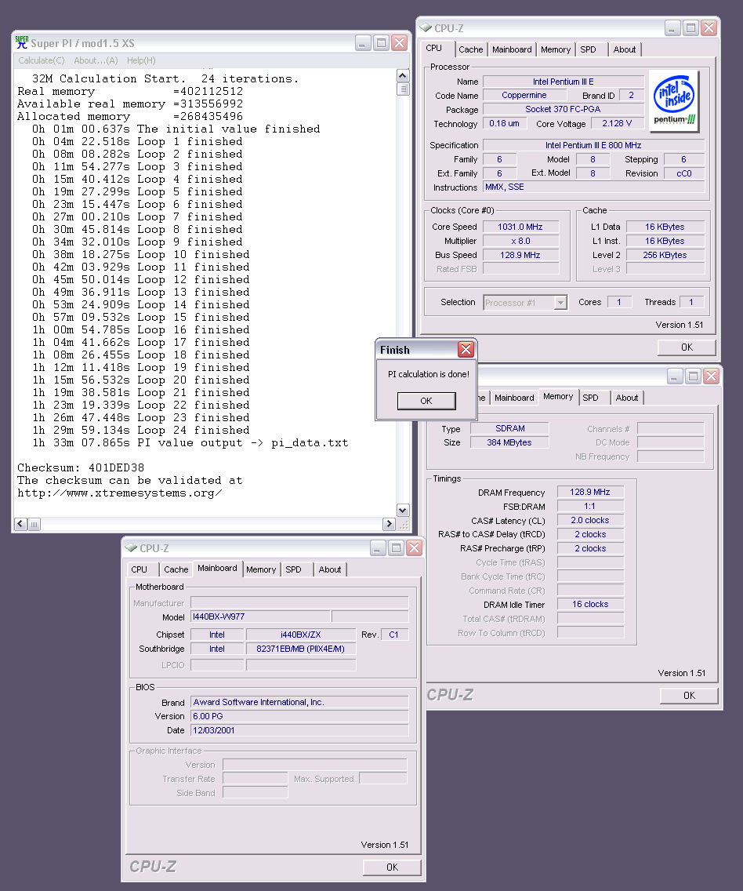Screen dimensions: 743x891
Task: Minimize the CPU-Z Memory window
Action: pos(675,376)
